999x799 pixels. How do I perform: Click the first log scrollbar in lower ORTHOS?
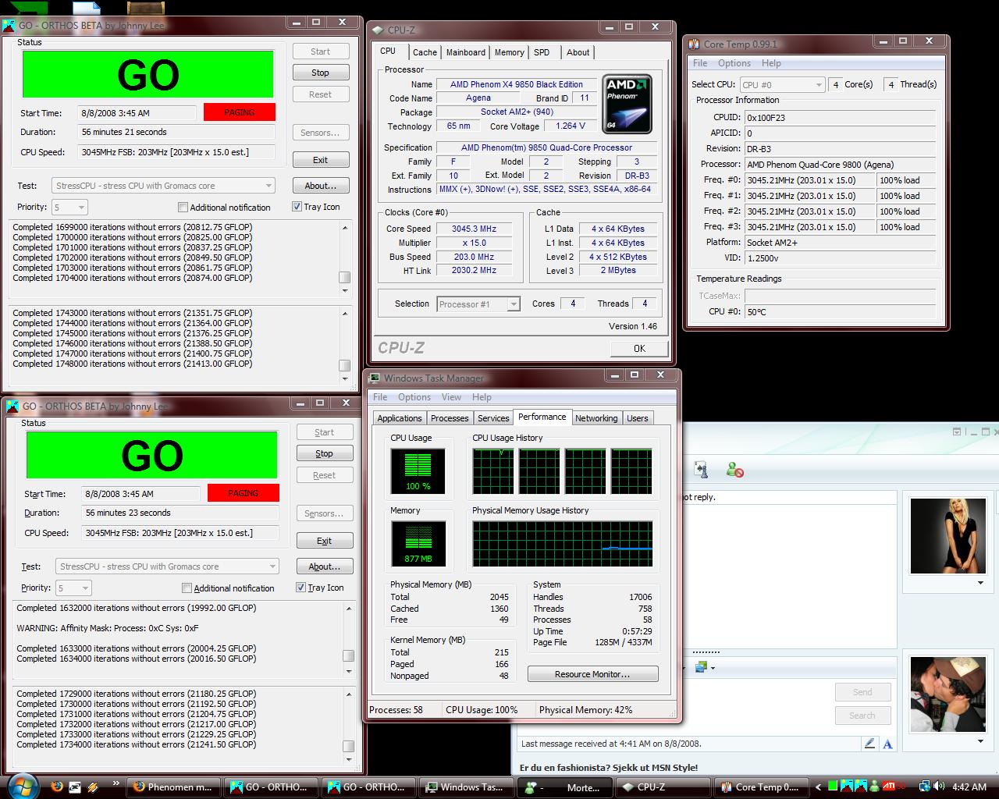click(x=349, y=639)
